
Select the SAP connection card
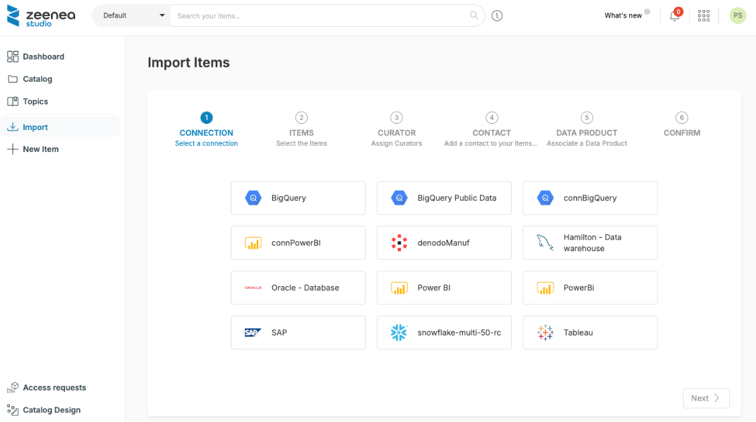pos(298,332)
